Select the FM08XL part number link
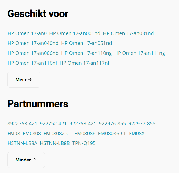This screenshot has width=179, height=173. (x=138, y=134)
